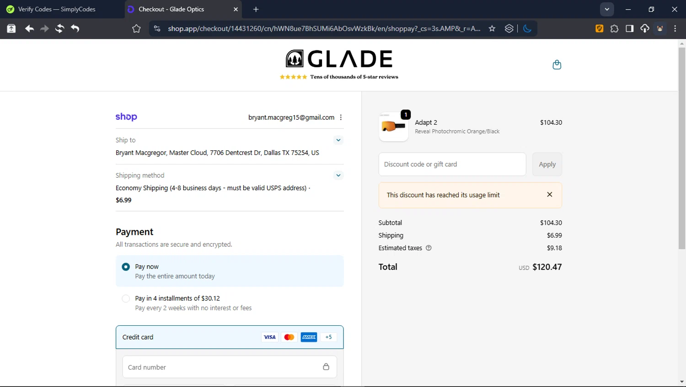
Task: Toggle the moon night mode icon
Action: (x=527, y=28)
